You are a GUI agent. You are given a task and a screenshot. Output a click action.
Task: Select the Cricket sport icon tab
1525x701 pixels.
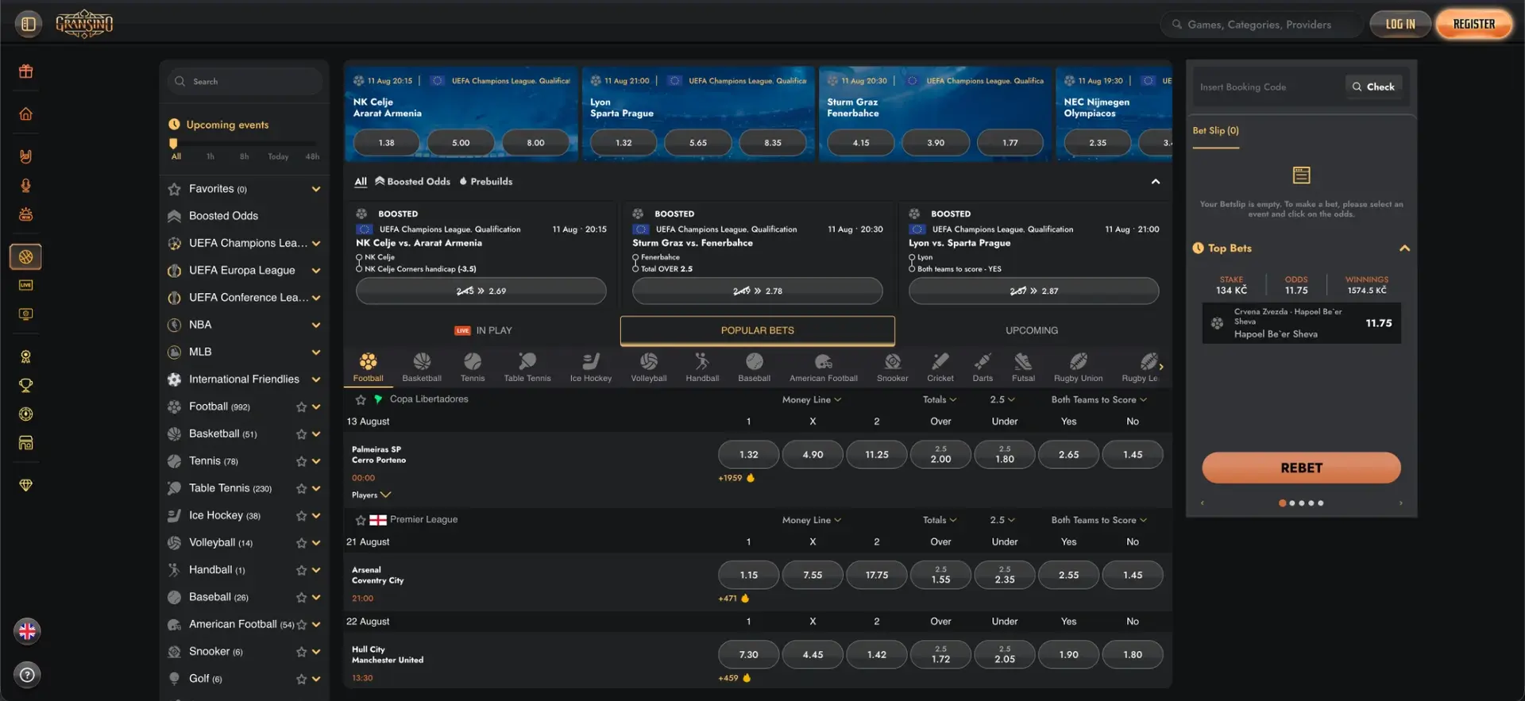940,368
